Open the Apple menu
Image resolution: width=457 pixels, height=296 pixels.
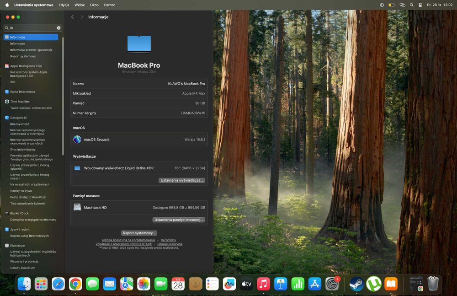(x=7, y=5)
